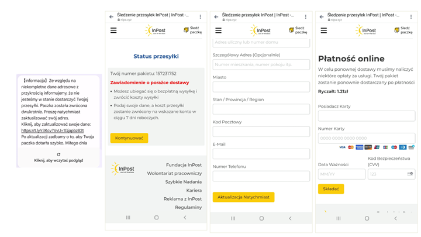Screen dimensions: 421x237
Task: Select Kariera in the footer menu
Action: (194, 190)
